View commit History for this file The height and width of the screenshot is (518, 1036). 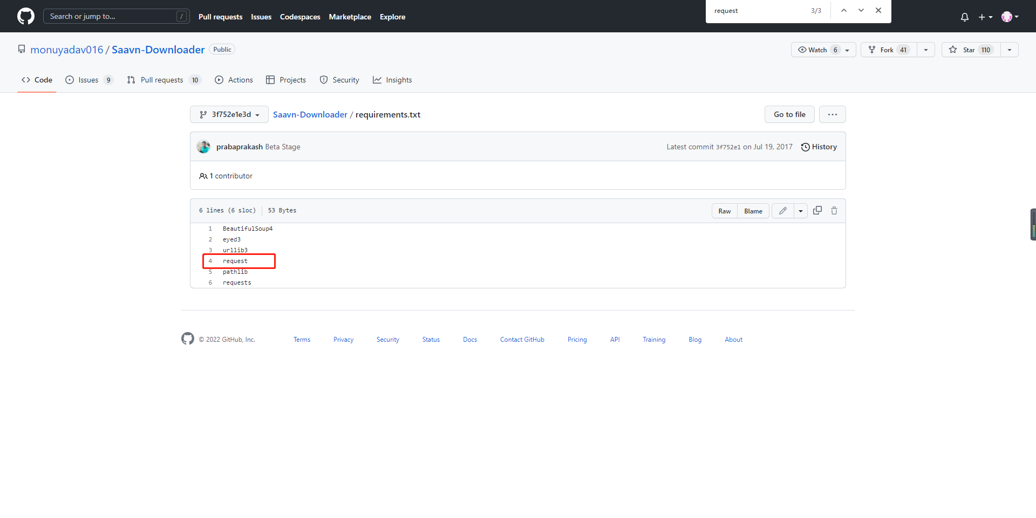819,147
